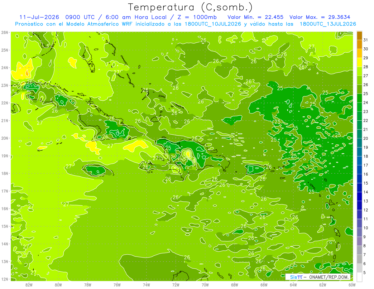Image resolution: width=374 pixels, height=289 pixels.
Task: Click the "76W" longitude axis label
Action: point(117,285)
